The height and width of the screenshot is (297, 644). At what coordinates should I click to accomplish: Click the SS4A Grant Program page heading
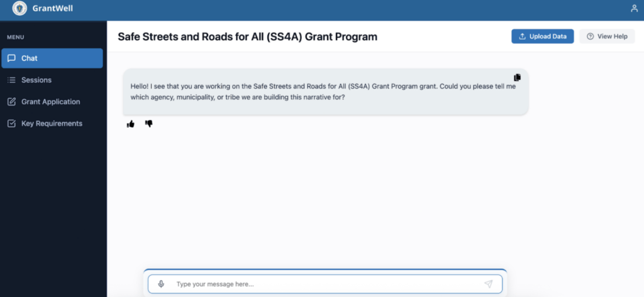[247, 36]
